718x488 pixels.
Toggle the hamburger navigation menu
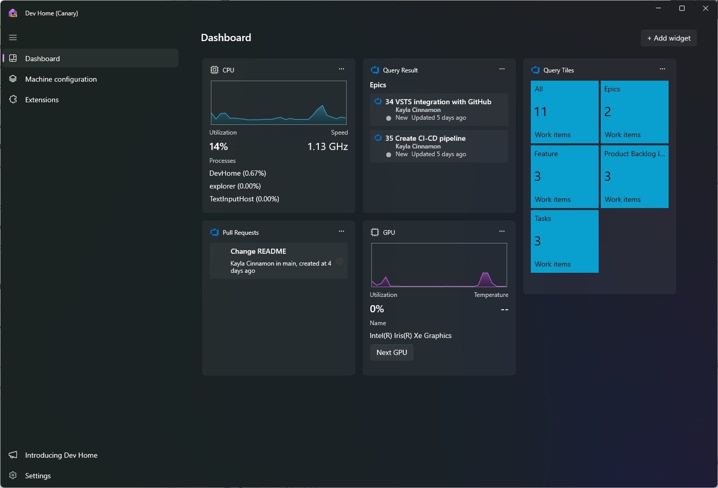pyautogui.click(x=13, y=37)
